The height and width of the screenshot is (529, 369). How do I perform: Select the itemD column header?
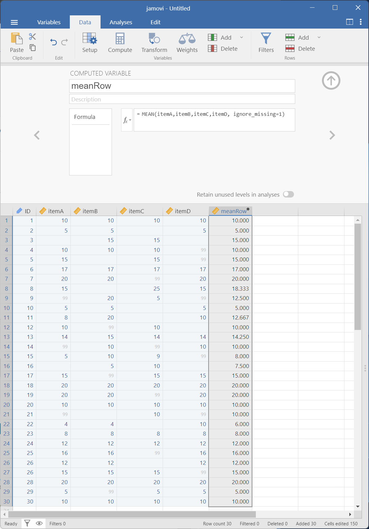click(x=186, y=211)
